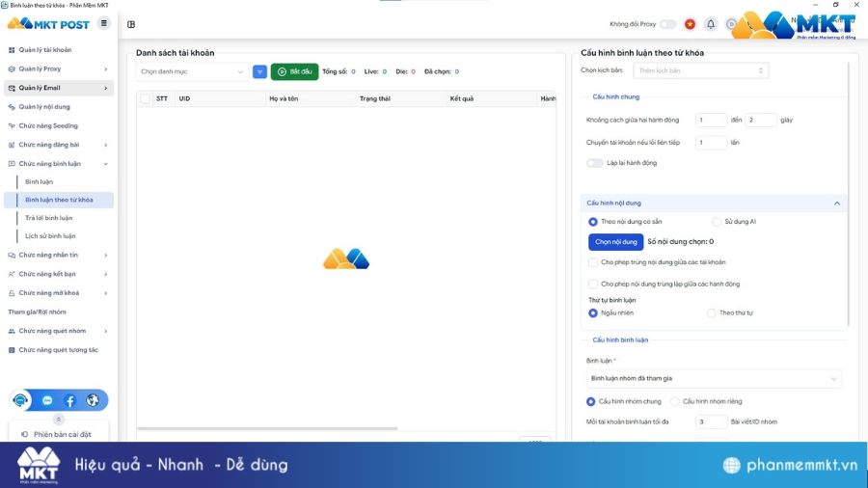The width and height of the screenshot is (868, 488).
Task: Open the Facebook icon in support bar
Action: point(69,400)
